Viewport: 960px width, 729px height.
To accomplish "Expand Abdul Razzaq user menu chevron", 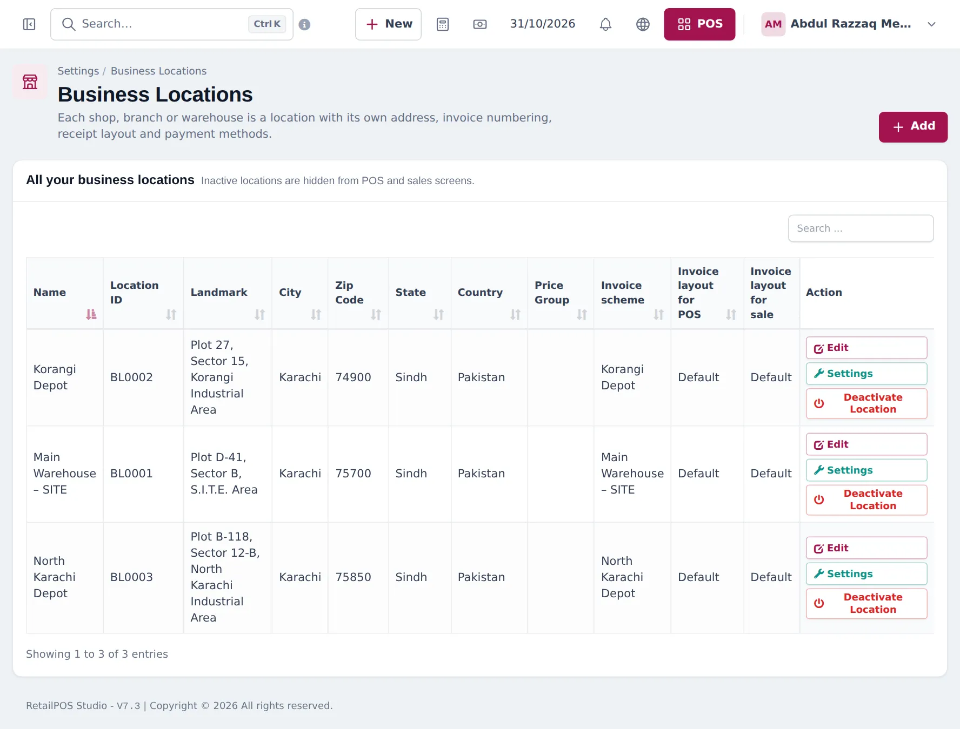I will coord(931,24).
